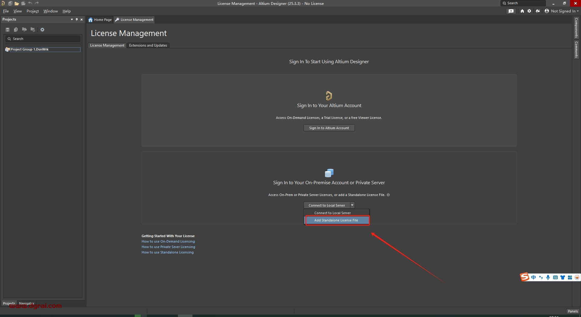
Task: Click the title bar Search field
Action: pyautogui.click(x=523, y=3)
